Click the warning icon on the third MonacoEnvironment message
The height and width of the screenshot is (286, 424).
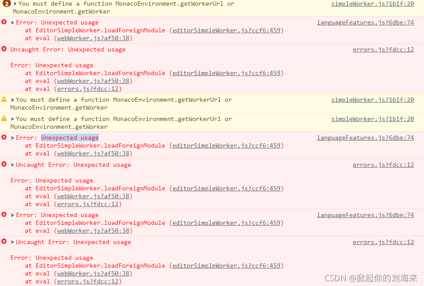[4, 119]
